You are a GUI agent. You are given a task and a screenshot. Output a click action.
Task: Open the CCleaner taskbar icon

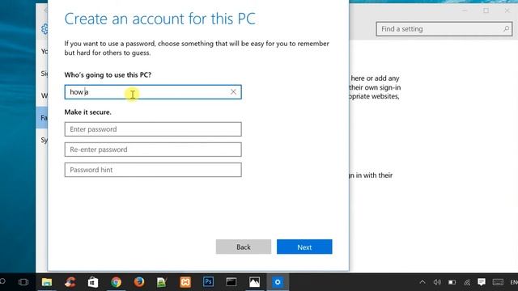70,282
